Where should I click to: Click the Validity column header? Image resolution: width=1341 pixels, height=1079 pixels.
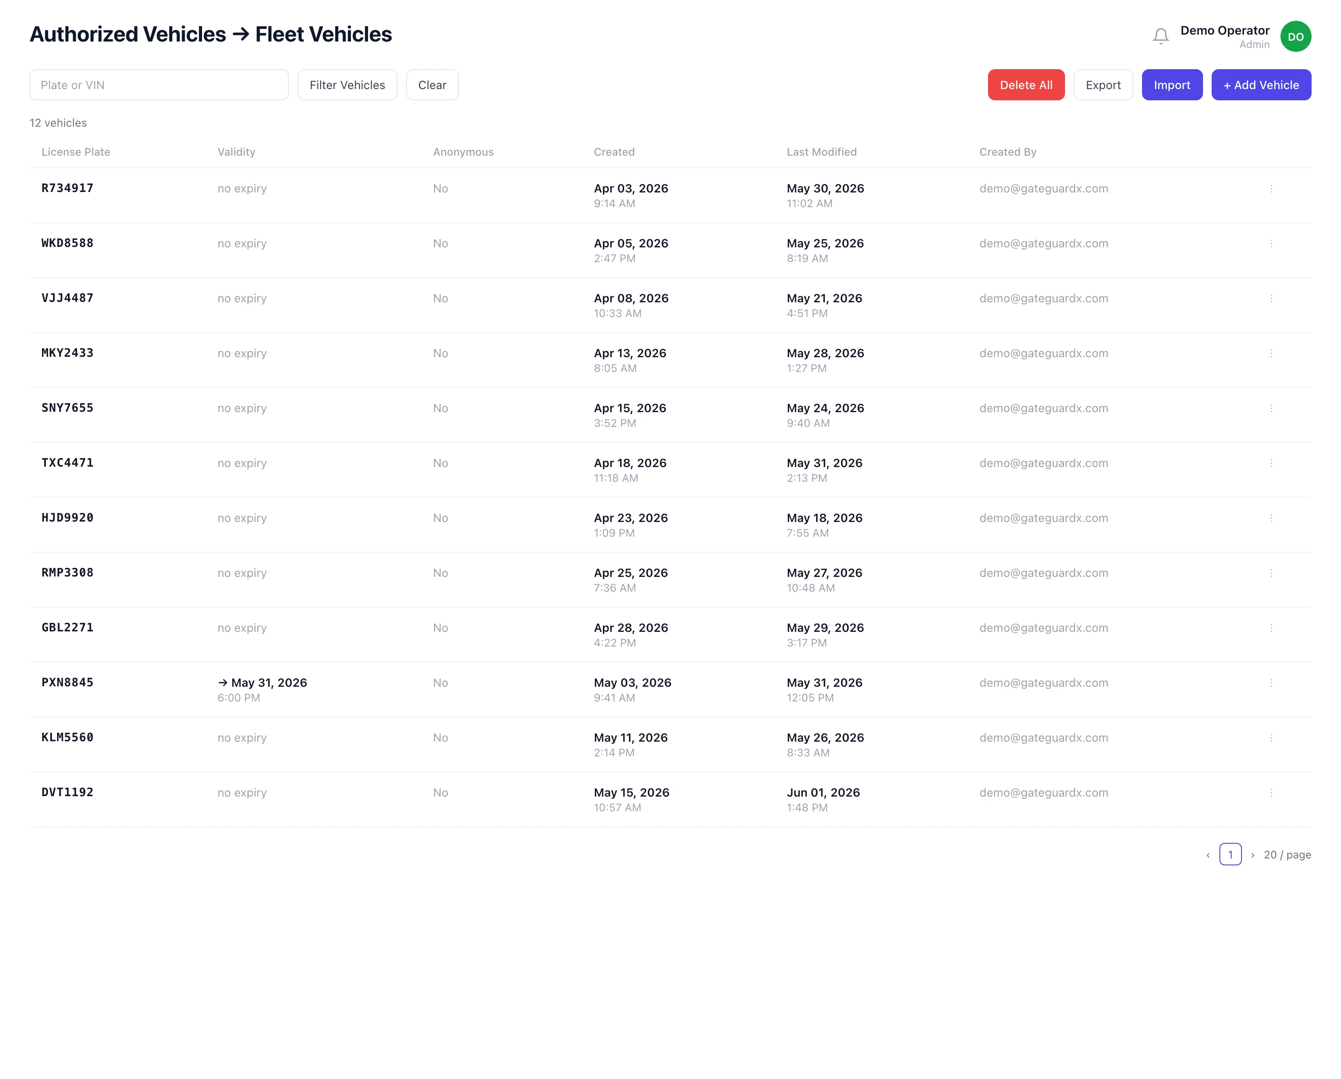[236, 152]
